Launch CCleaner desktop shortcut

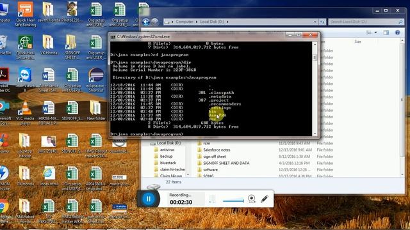4,143
